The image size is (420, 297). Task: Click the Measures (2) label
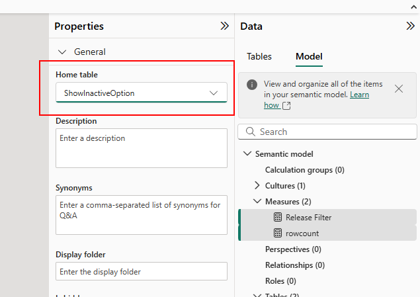(x=288, y=201)
